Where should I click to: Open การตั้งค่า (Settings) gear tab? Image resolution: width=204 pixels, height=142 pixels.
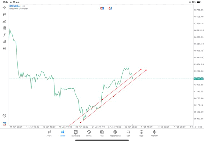point(155,133)
